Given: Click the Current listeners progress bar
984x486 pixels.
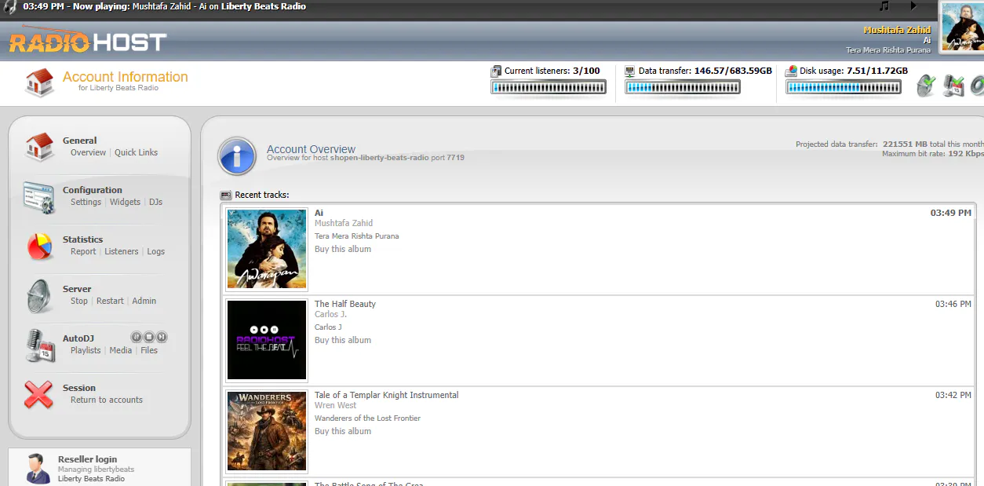Looking at the screenshot, I should coord(548,87).
